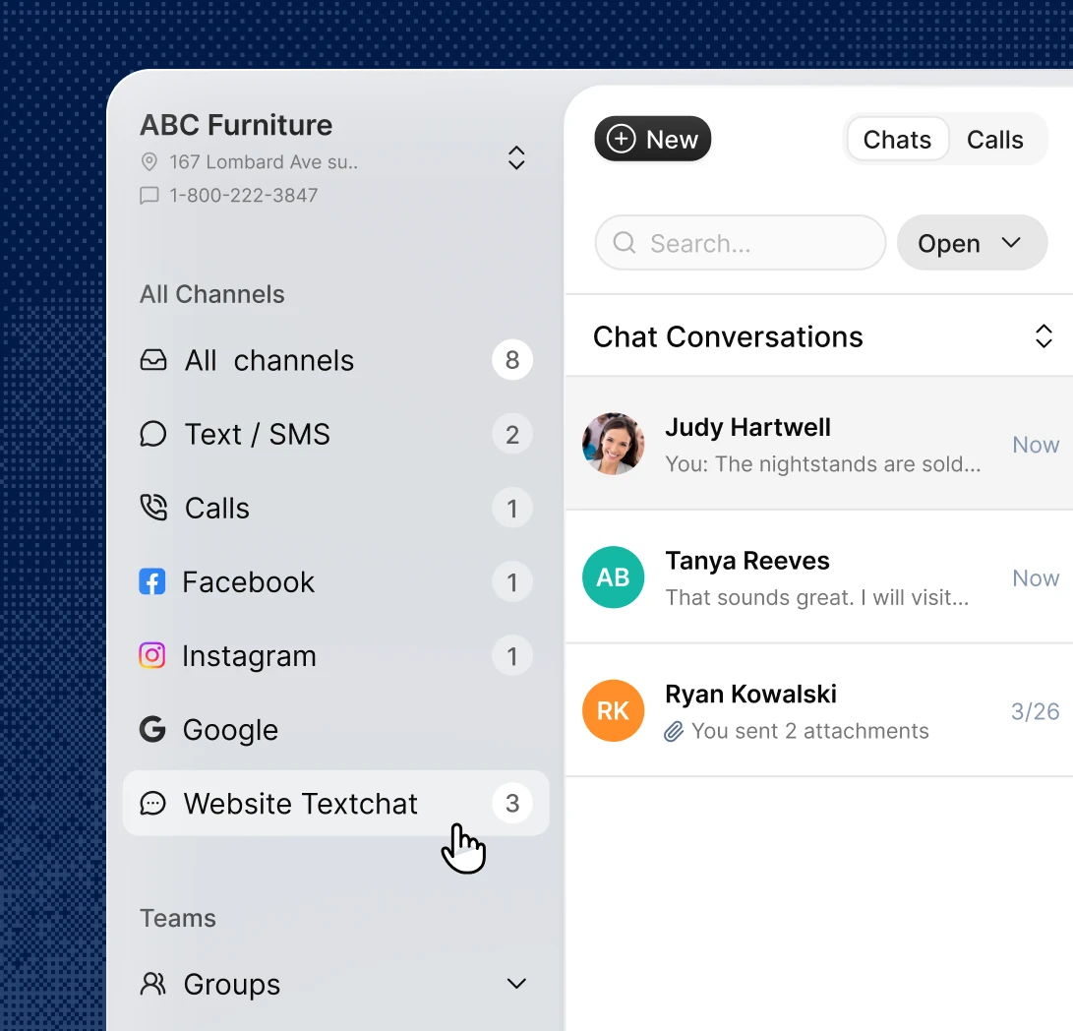Click the New conversation button
Viewport: 1073px width, 1031px height.
coord(653,139)
